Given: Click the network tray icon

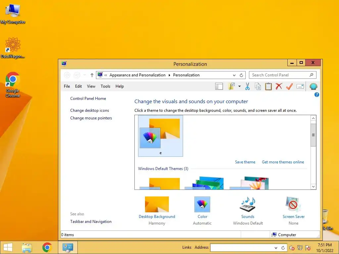Looking at the screenshot, I should tap(300, 248).
